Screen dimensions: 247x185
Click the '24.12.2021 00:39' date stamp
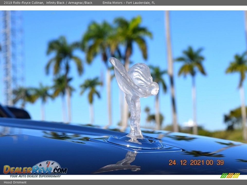pos(196,162)
